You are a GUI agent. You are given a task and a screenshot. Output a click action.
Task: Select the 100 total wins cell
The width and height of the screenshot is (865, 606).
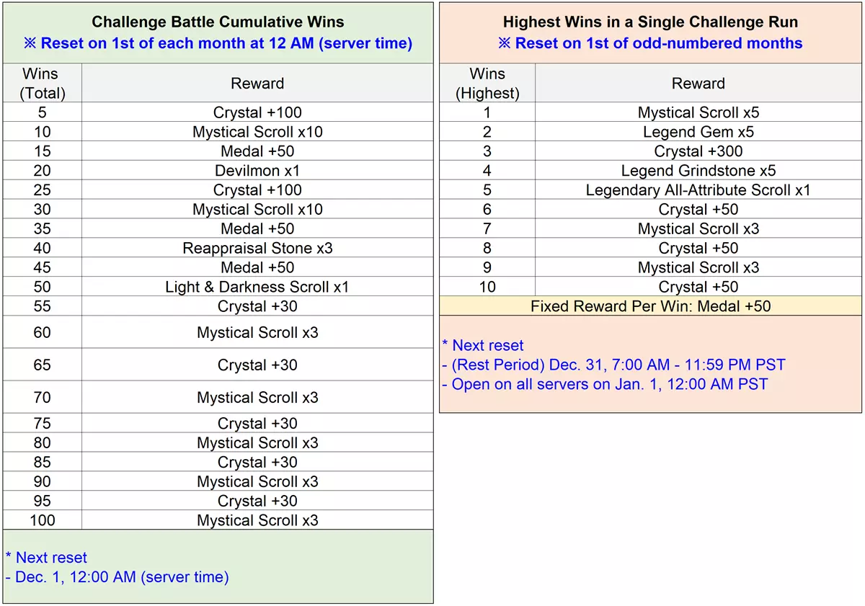click(43, 520)
